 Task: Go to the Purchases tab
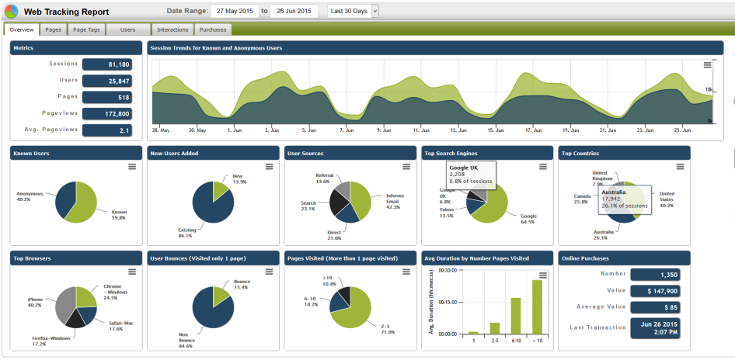pyautogui.click(x=213, y=29)
